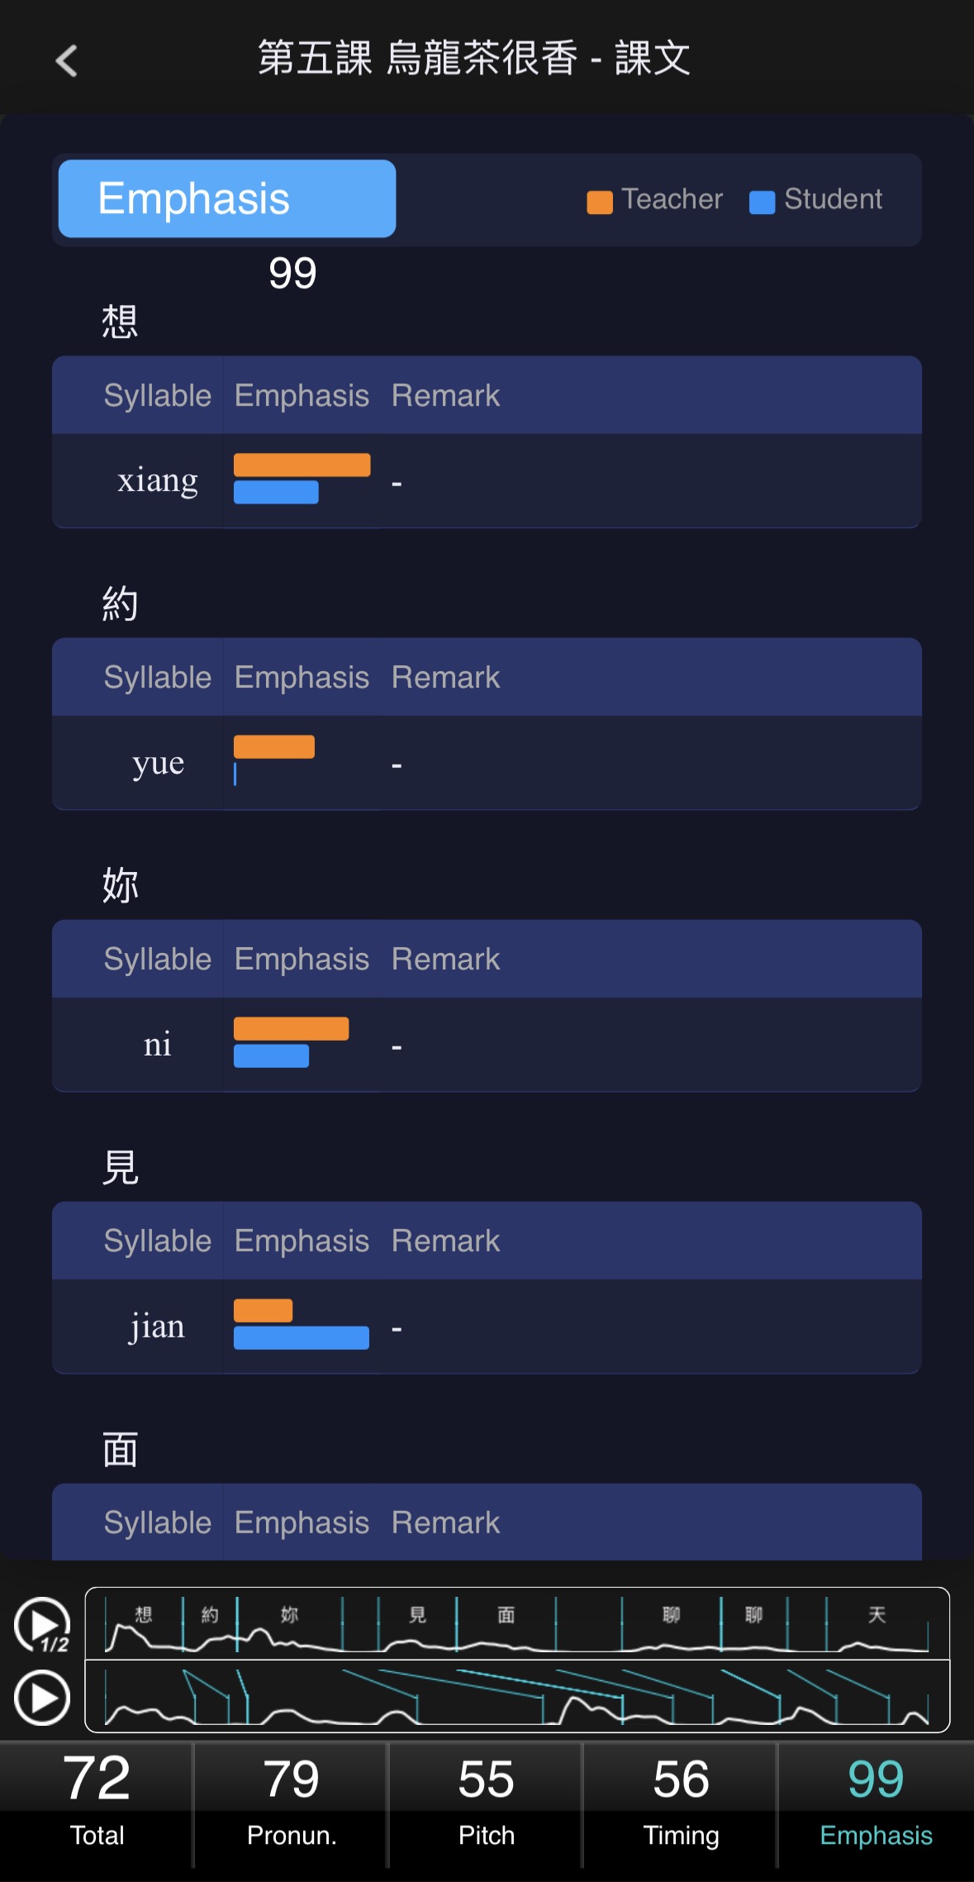This screenshot has width=974, height=1882.
Task: Click the student waveform track
Action: click(517, 1696)
